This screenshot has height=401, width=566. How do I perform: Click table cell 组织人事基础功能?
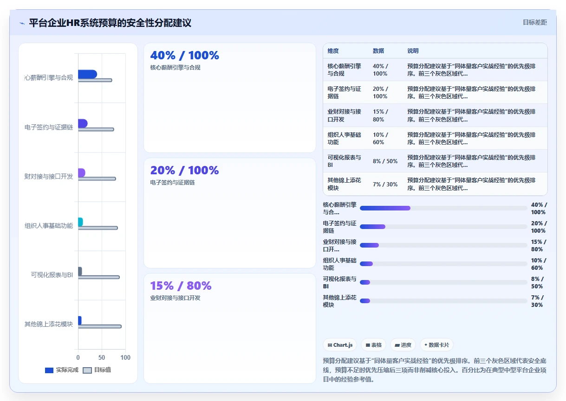point(345,139)
